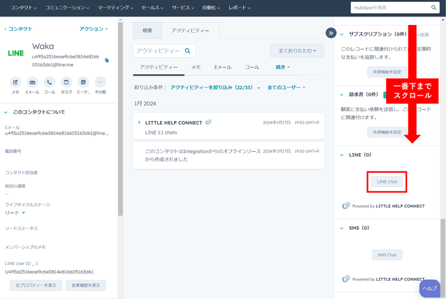The height and width of the screenshot is (299, 446).
Task: Copy email using icon beside address
Action: 106,60
